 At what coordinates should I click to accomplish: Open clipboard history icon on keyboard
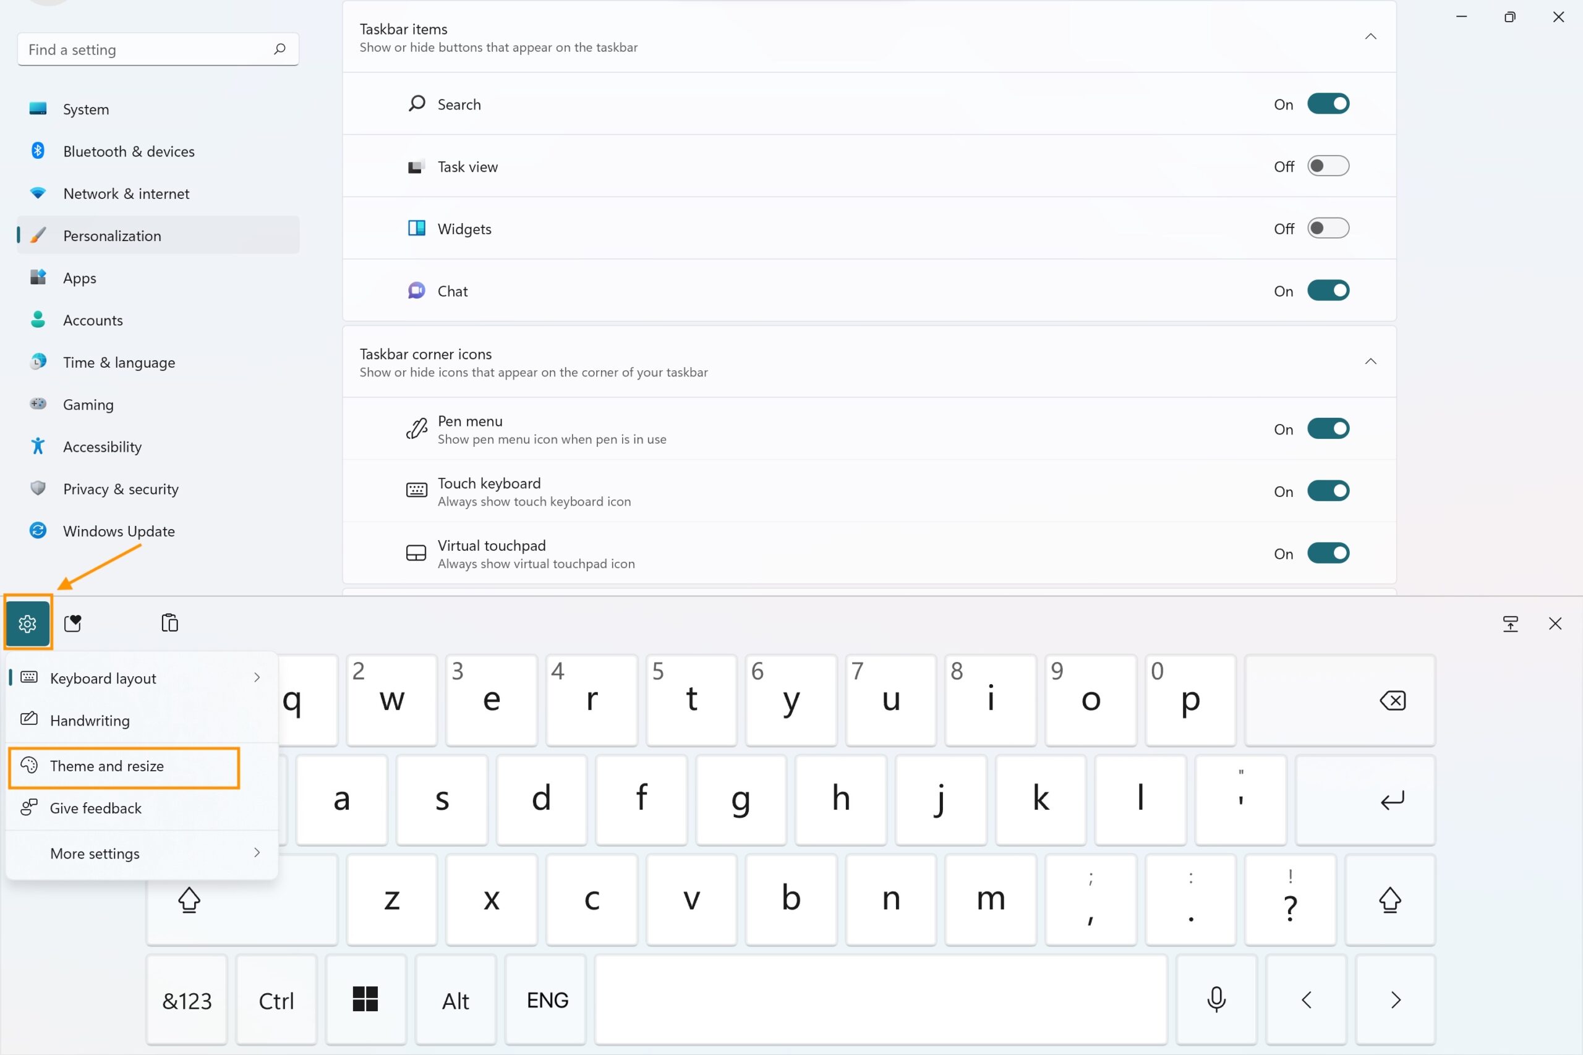point(169,623)
